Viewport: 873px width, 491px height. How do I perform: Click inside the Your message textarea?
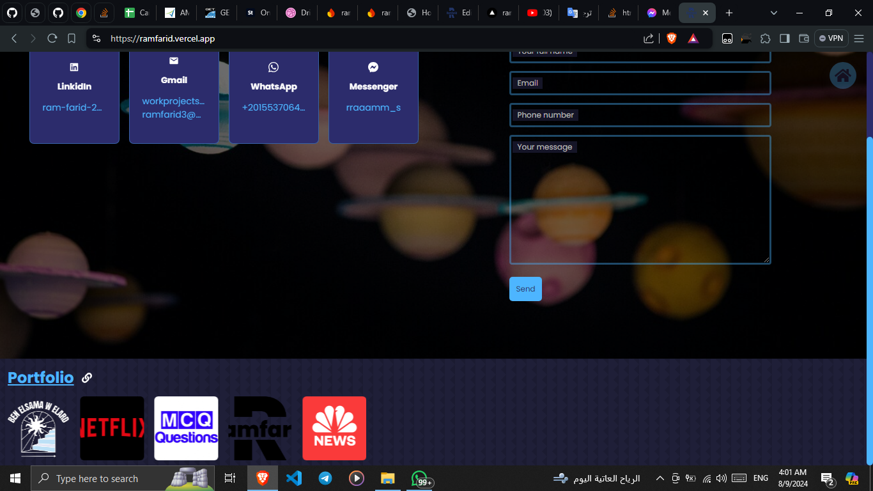tap(640, 205)
